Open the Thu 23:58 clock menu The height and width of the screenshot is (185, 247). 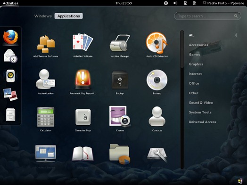123,3
